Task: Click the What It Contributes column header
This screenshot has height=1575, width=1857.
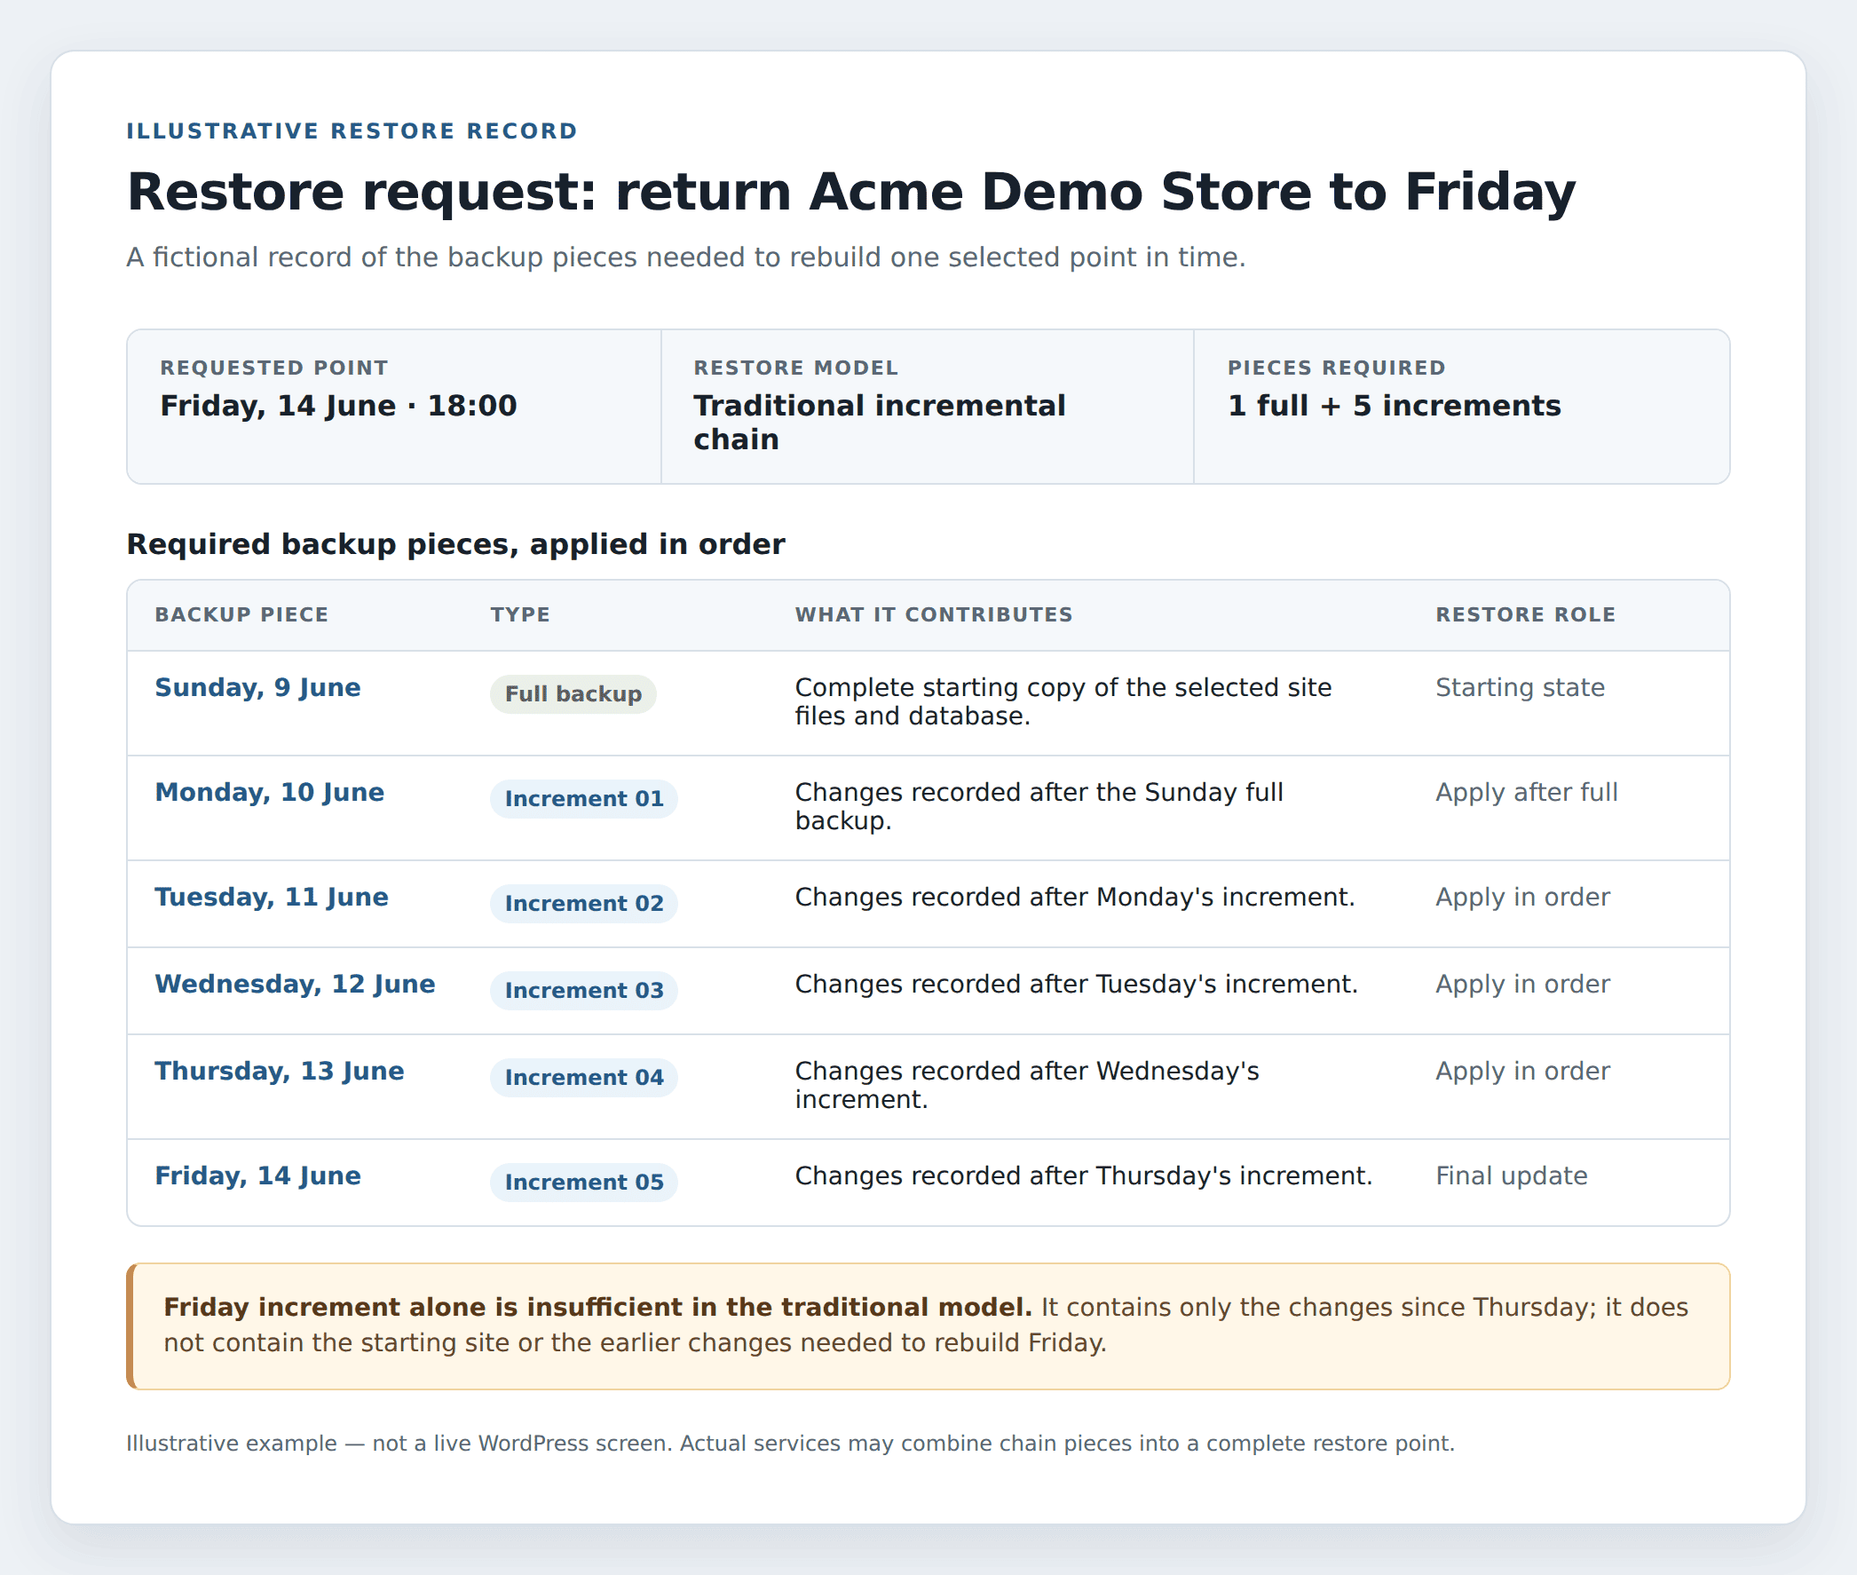Action: 934,614
